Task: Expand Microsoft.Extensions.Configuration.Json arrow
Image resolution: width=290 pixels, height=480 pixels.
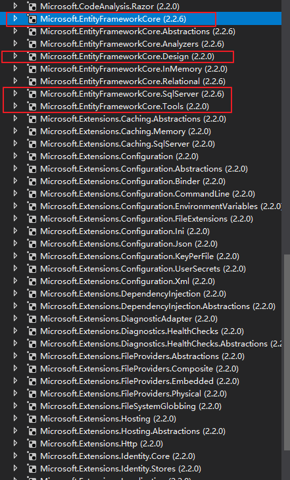Action: (15, 243)
